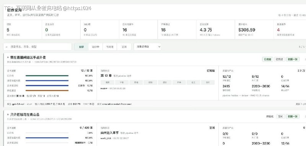Click 数据一致 badge on 青山县 project
The image size is (306, 146).
[293, 116]
